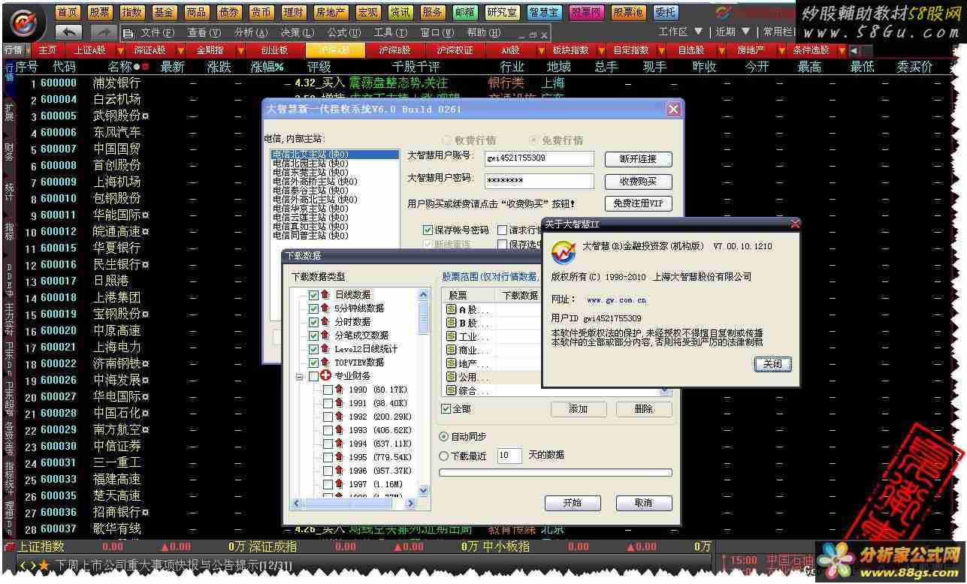Click the 断开连接 button
The image size is (967, 584).
pyautogui.click(x=638, y=159)
